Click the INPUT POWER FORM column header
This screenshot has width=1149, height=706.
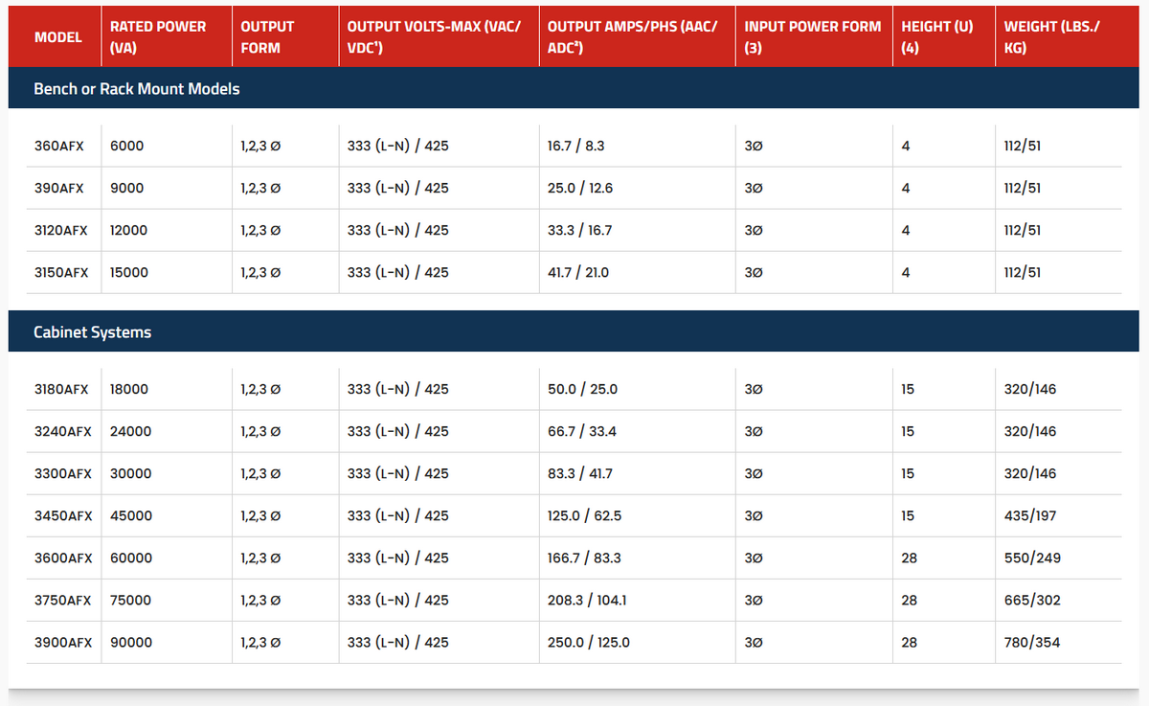tap(812, 37)
